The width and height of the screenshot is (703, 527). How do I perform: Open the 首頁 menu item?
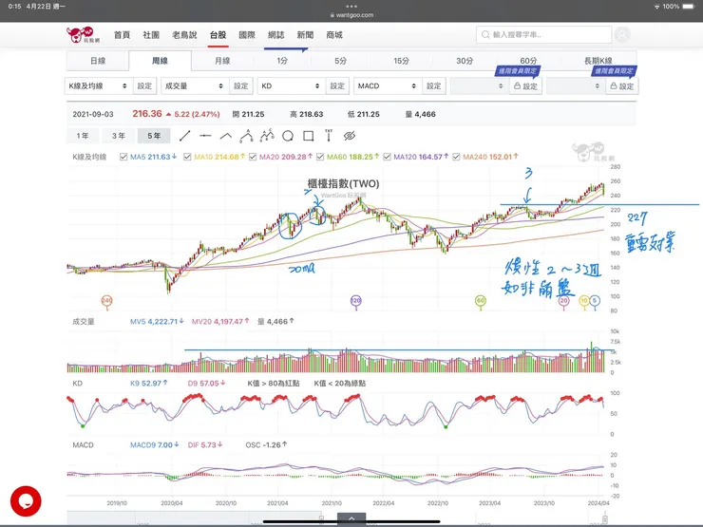(122, 35)
